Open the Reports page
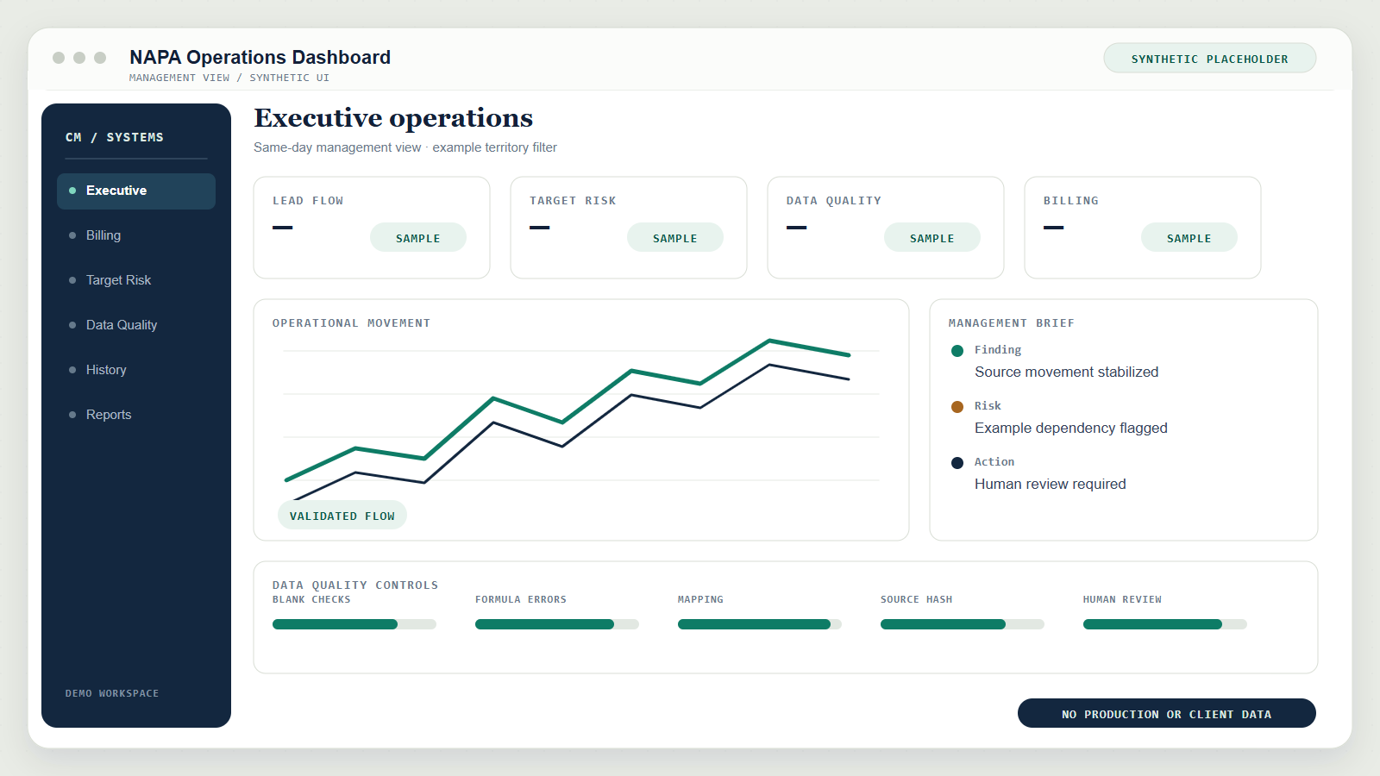The width and height of the screenshot is (1380, 776). coord(136,415)
